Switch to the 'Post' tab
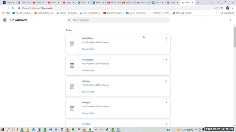The width and height of the screenshot is (236, 132). pos(157,3)
